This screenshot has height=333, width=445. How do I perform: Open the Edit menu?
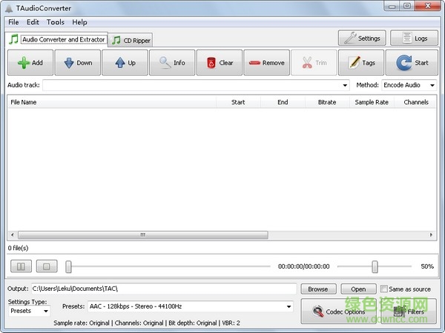[33, 22]
